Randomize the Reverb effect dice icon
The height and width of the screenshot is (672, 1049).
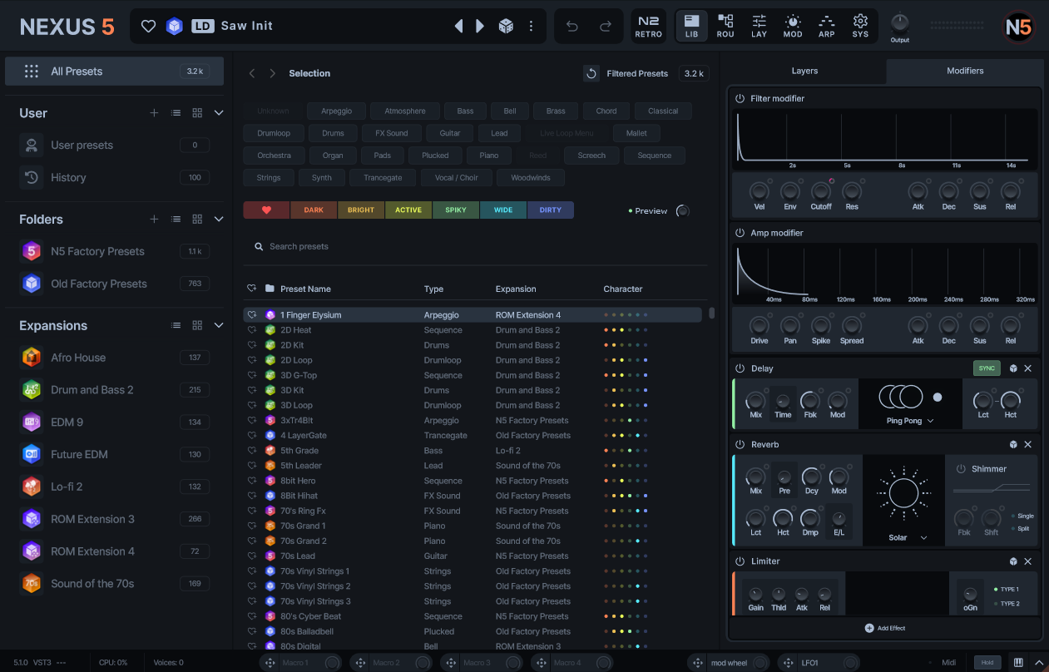tap(1013, 445)
